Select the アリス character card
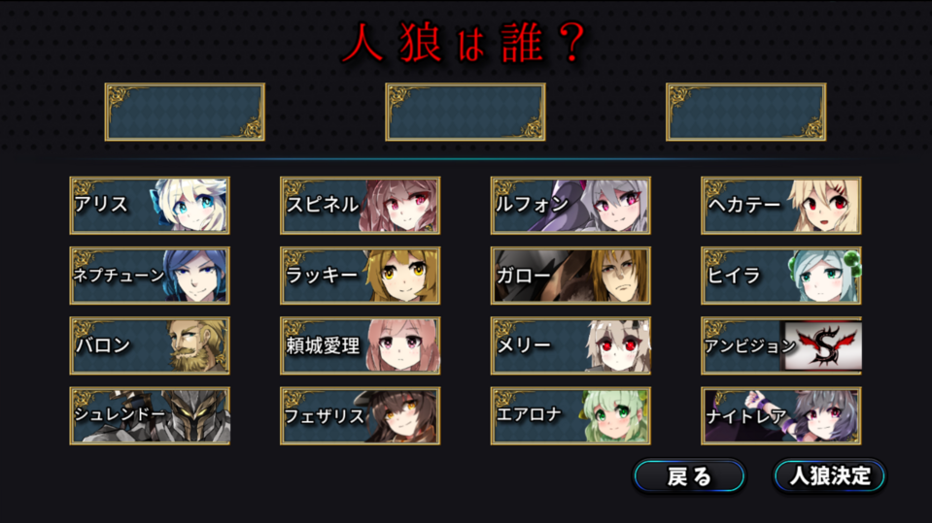 coord(150,206)
